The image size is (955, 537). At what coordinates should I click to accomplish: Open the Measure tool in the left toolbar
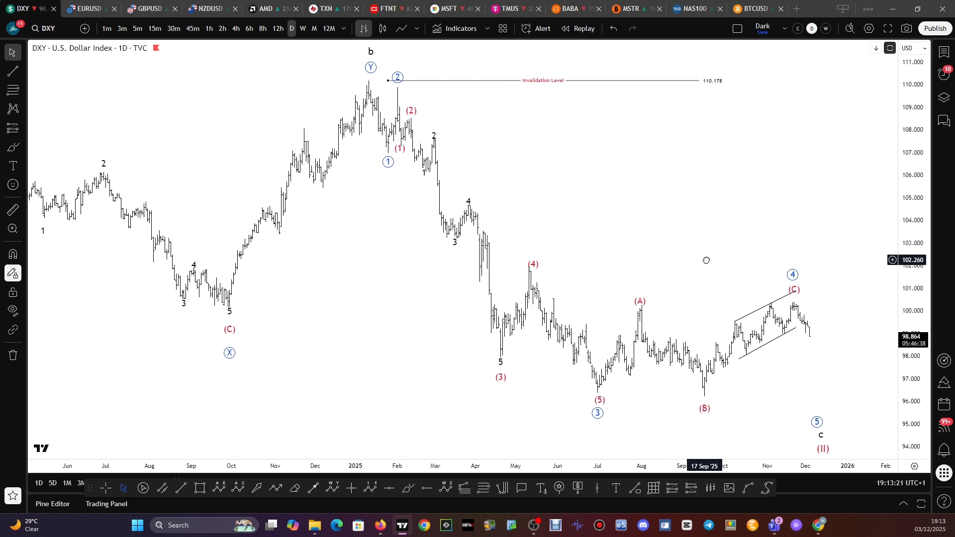coord(13,209)
